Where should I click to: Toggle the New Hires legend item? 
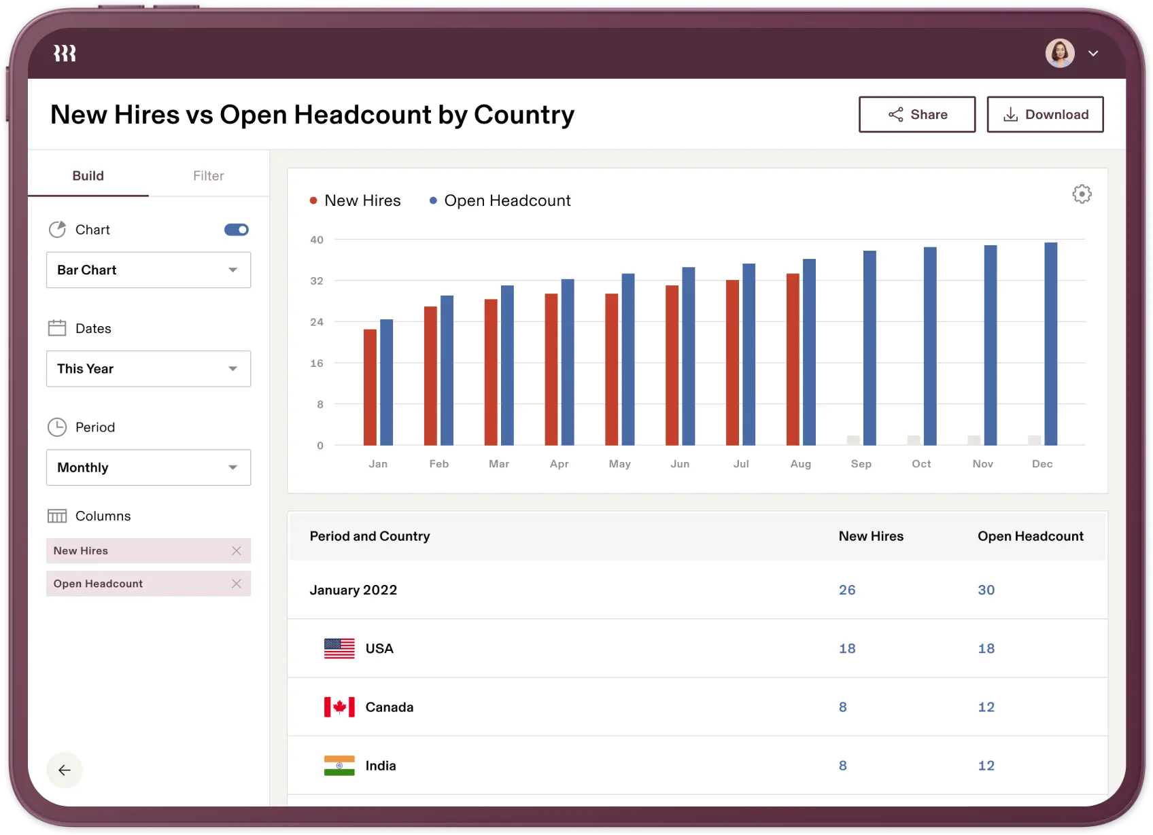click(x=355, y=200)
